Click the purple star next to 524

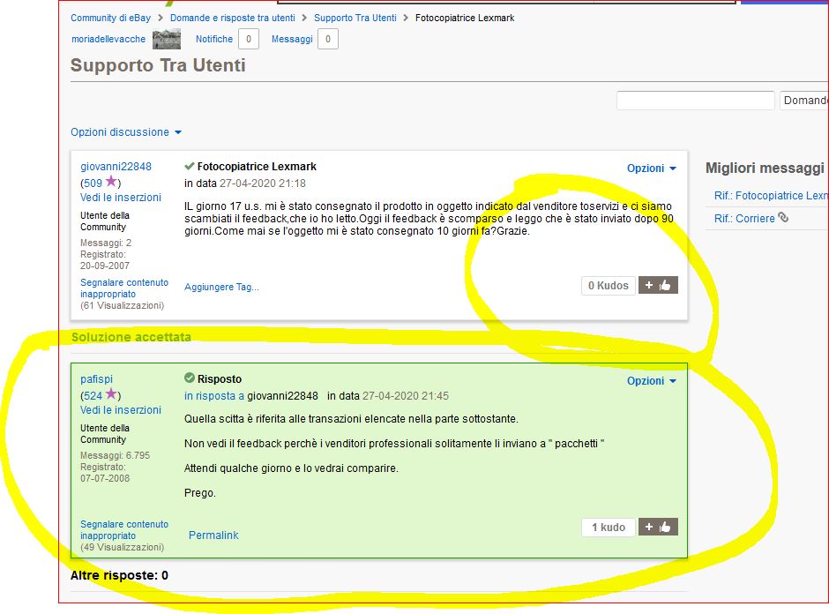111,394
